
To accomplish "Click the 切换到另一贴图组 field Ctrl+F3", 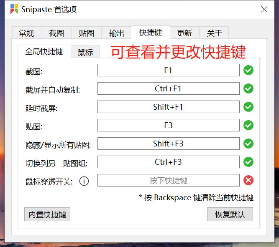I will tap(168, 162).
